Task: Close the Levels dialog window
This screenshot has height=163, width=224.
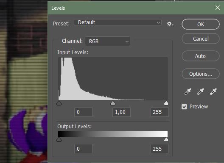Action: tap(218, 8)
